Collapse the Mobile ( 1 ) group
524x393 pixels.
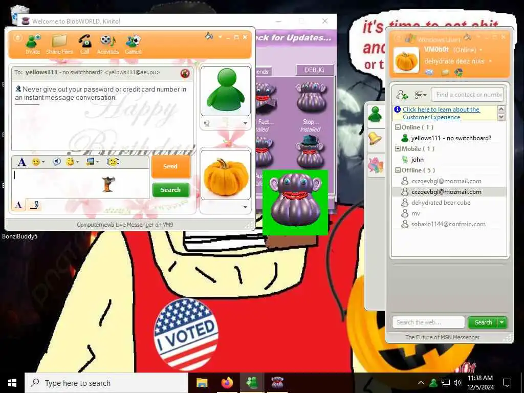(398, 149)
